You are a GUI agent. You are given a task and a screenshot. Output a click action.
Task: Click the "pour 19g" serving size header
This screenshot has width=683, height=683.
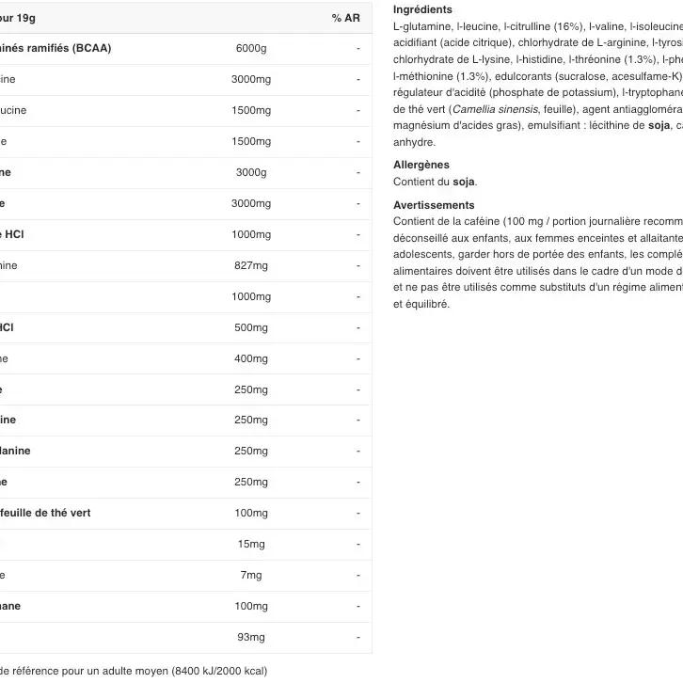[19, 18]
